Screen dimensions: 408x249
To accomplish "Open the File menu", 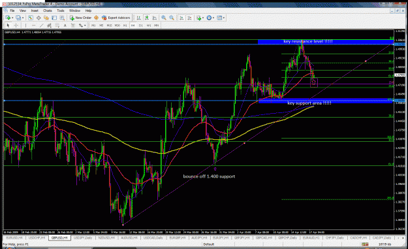I will point(12,10).
